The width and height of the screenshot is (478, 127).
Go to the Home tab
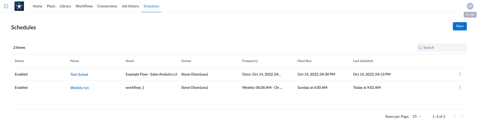tap(37, 6)
